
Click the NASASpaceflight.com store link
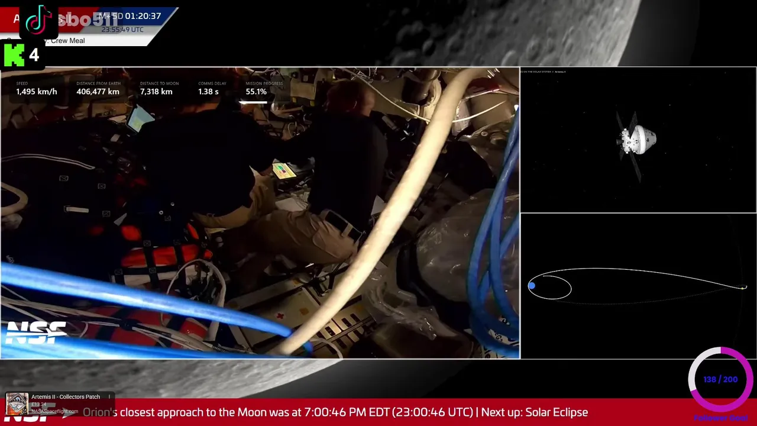point(54,411)
